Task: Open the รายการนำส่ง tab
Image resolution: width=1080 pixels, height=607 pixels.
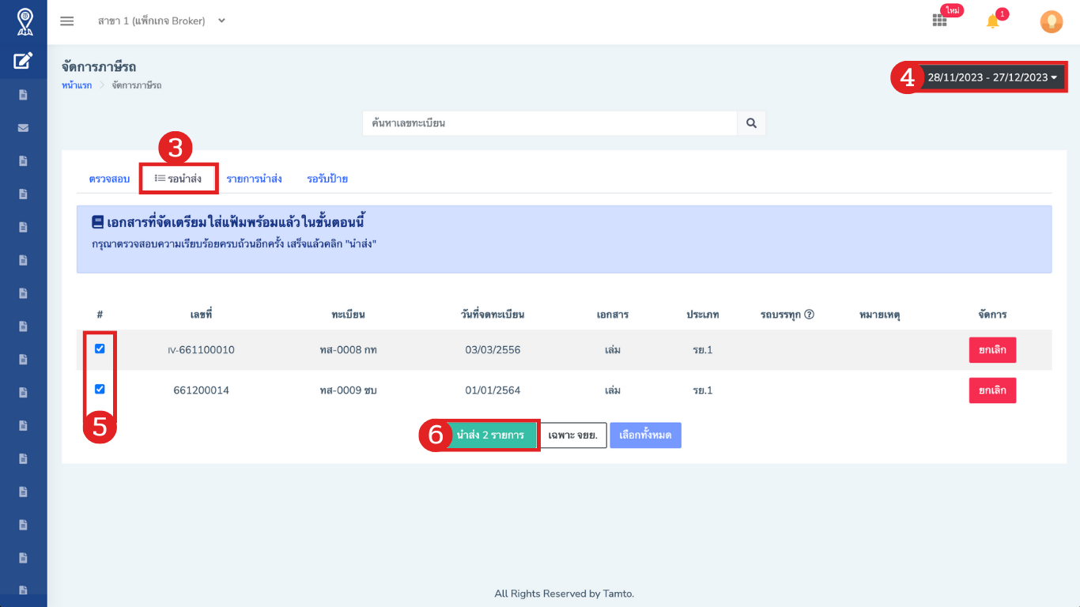Action: click(254, 179)
